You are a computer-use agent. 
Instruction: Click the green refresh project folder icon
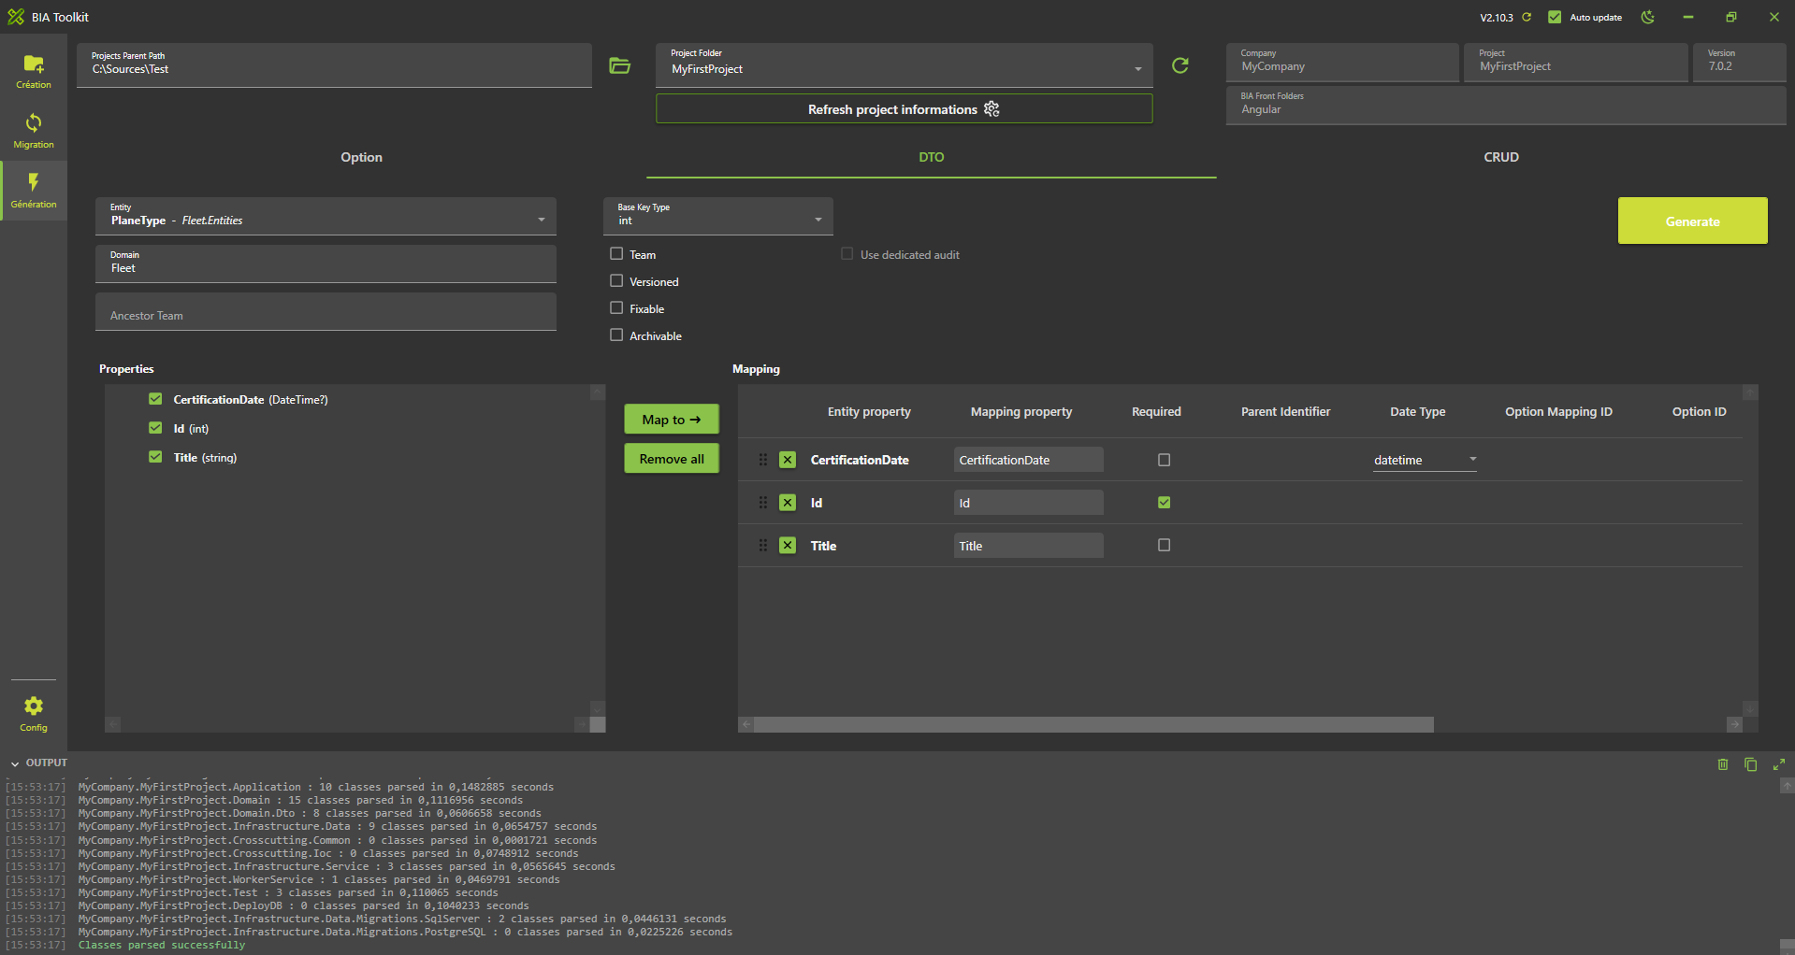(1180, 65)
